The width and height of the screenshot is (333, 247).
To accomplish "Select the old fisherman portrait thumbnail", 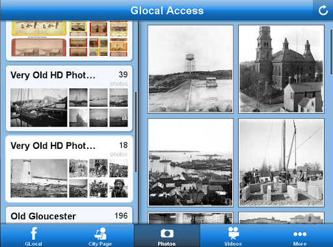I will (x=118, y=188).
